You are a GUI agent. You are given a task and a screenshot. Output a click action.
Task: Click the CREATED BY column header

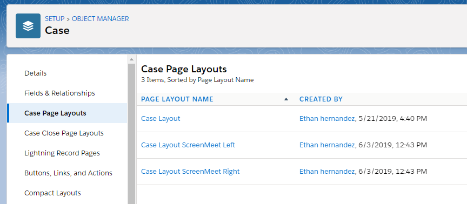(x=321, y=99)
